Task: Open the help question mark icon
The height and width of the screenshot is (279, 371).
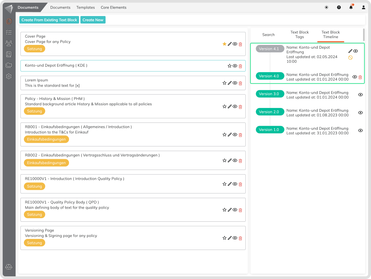Action: (339, 7)
